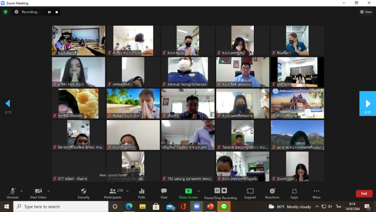The image size is (376, 212).
Task: Pause recording from top-left indicator
Action: pyautogui.click(x=49, y=12)
